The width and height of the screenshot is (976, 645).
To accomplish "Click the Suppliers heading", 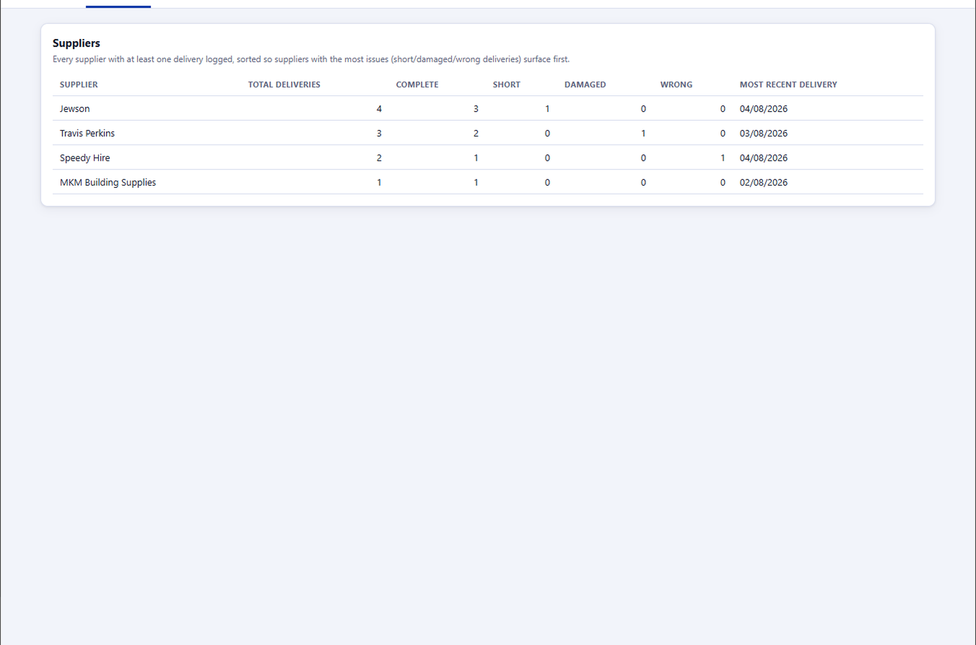I will (x=76, y=43).
